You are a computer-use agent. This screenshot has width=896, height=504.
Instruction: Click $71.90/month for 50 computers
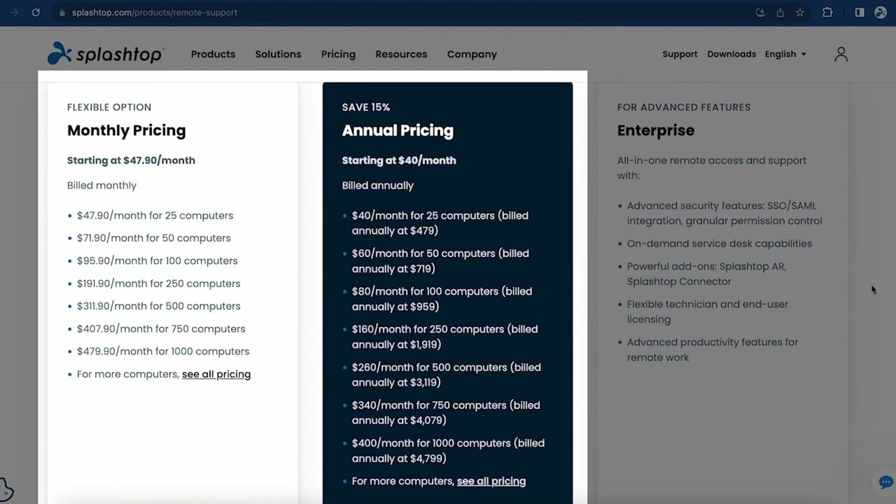(x=153, y=238)
